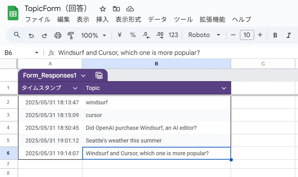Image resolution: width=298 pixels, height=177 pixels.
Task: Click the Seattle's weather this summer cell
Action: tap(156, 141)
